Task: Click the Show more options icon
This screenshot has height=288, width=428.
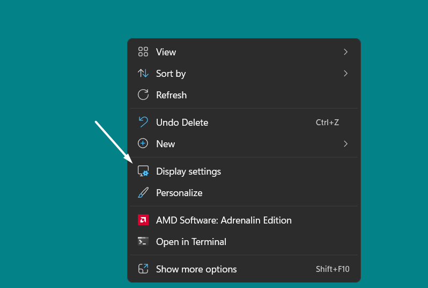Action: pos(143,269)
